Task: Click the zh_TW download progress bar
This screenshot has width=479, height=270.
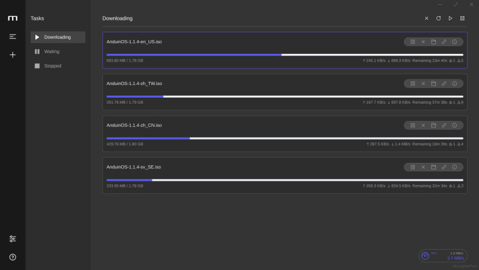Action: [284, 96]
